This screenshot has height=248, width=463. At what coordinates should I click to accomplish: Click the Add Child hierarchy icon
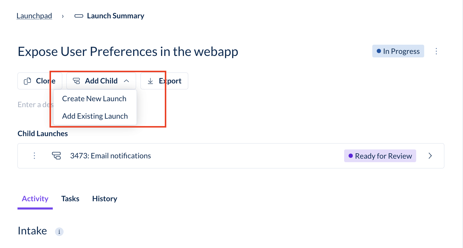76,81
